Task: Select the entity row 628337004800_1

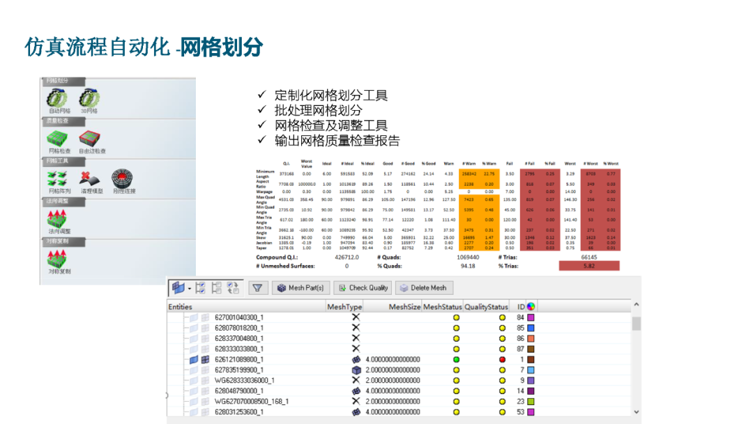Action: pyautogui.click(x=399, y=338)
